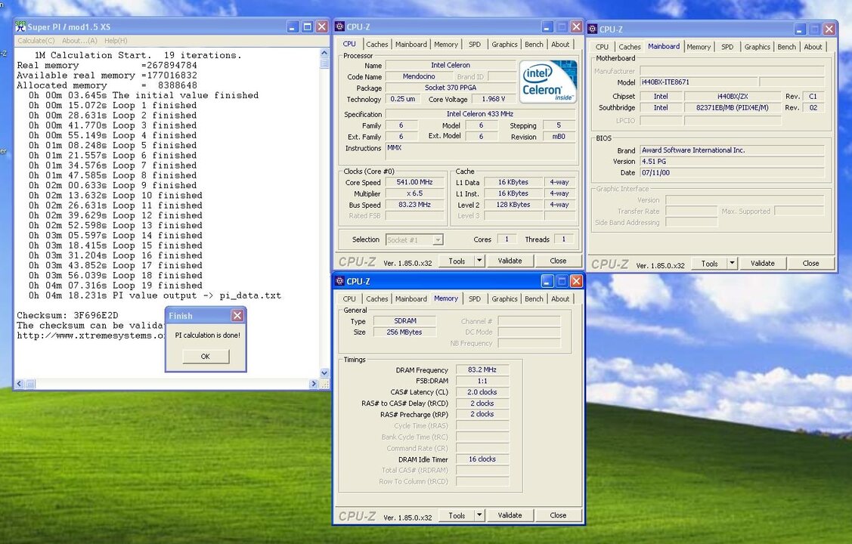
Task: Open the About...(A) menu in Super PI
Action: tap(79, 41)
